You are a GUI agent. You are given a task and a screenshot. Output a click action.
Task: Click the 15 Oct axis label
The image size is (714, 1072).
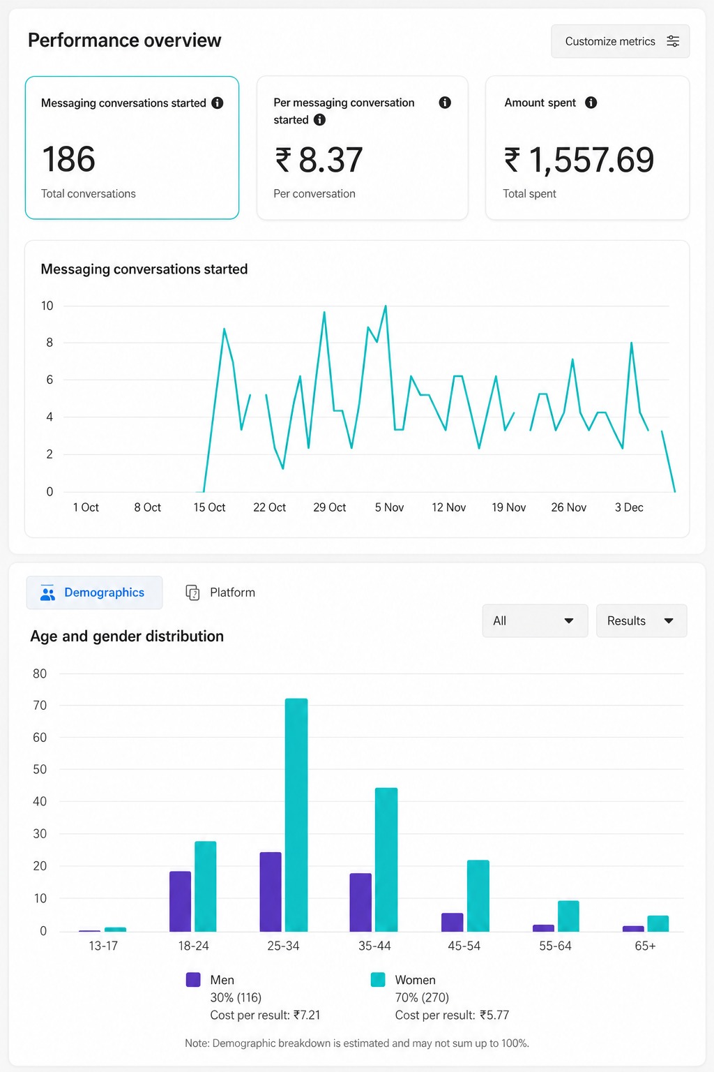[x=209, y=507]
